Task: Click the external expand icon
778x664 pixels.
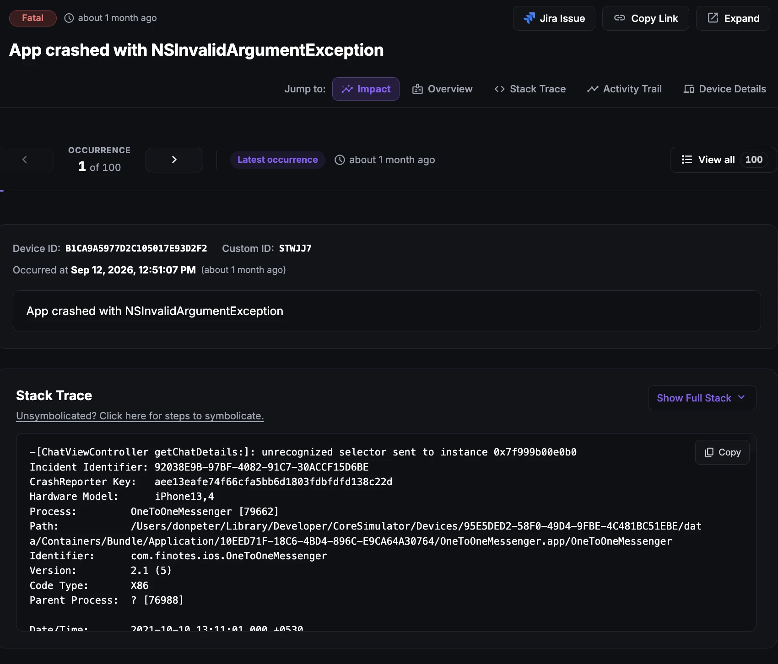Action: tap(713, 18)
